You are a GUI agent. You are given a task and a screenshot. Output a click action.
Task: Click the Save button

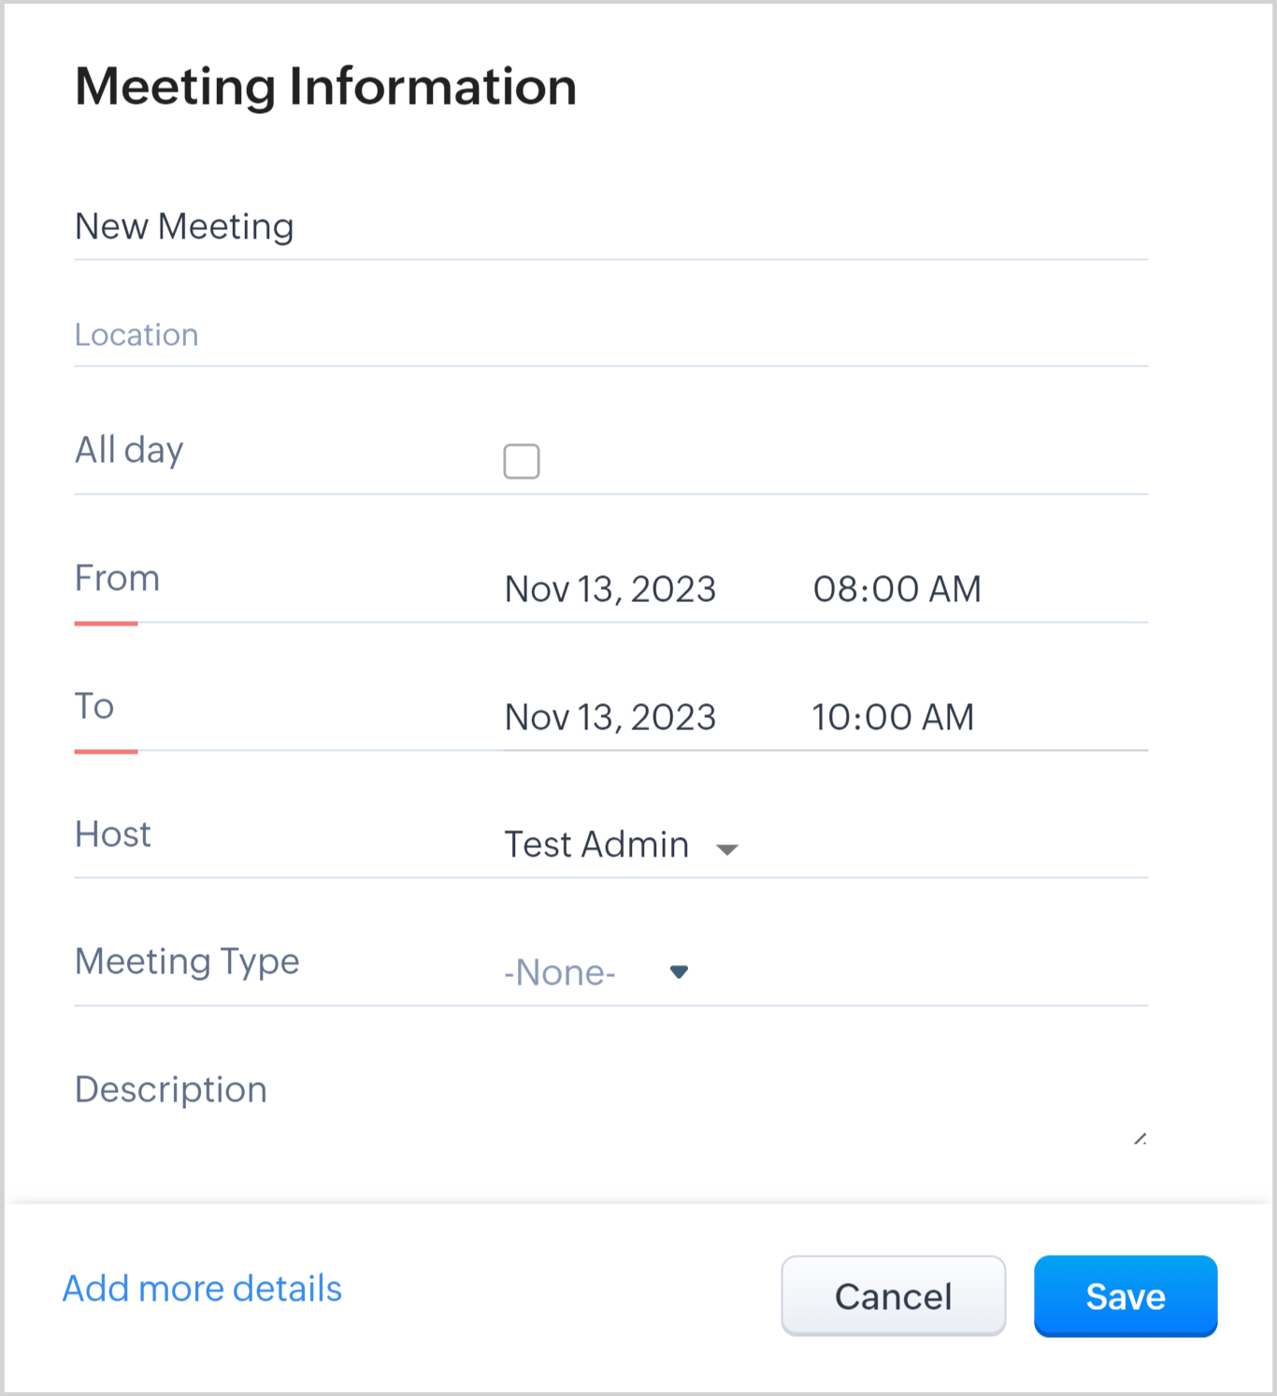point(1125,1296)
